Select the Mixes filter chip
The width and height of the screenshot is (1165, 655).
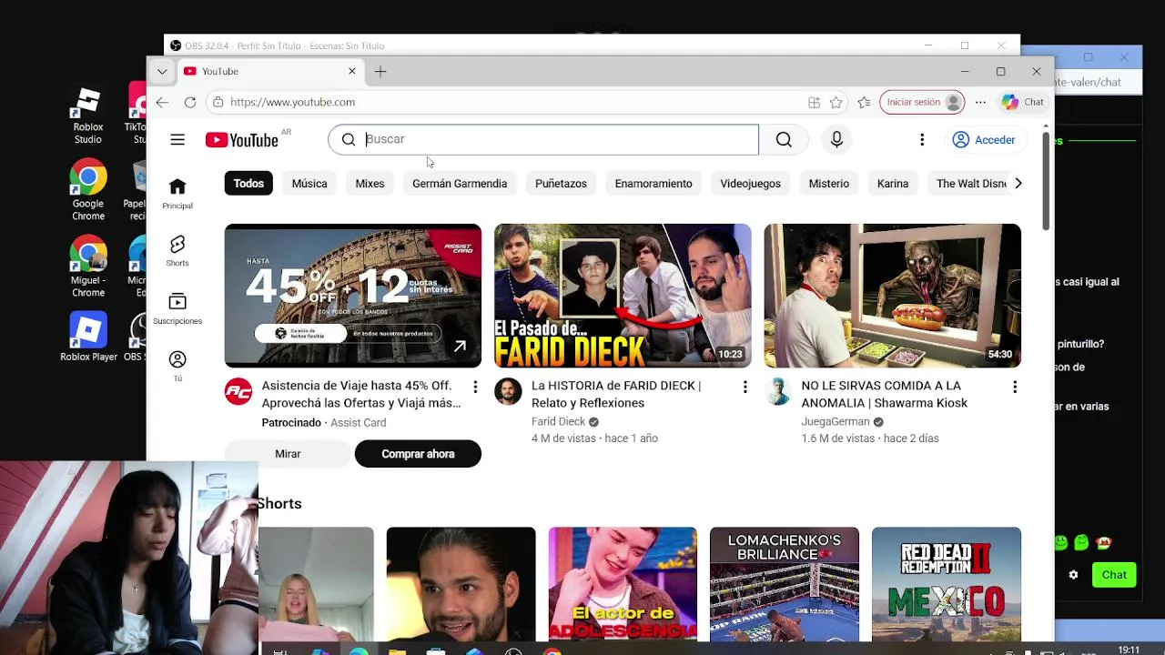click(x=370, y=183)
